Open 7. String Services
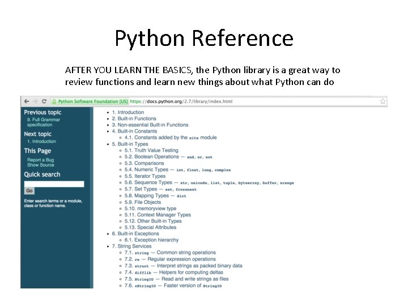 click(131, 246)
